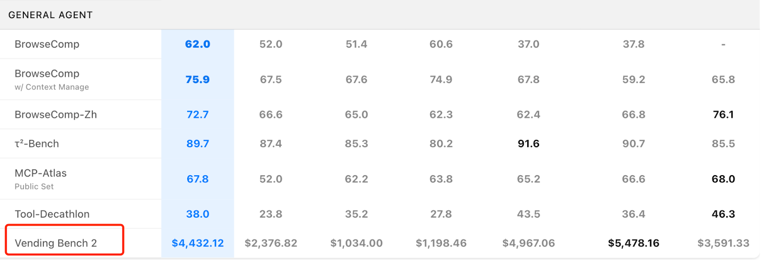Viewport: 762px width, 260px height.
Task: Select the bold 91.6 τ²-Bench score
Action: pyautogui.click(x=528, y=144)
